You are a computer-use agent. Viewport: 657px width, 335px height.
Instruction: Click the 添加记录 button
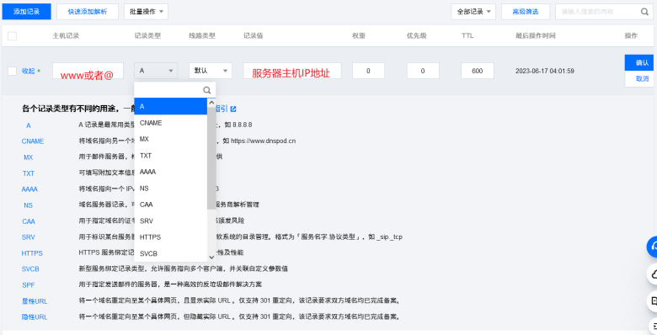click(x=26, y=12)
